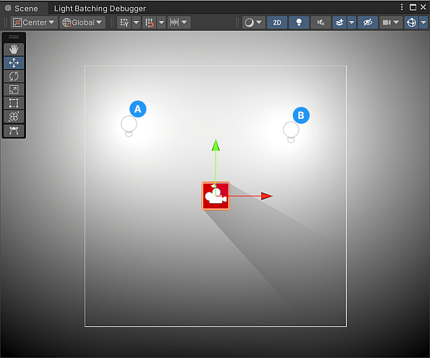Select the Scene tab
The width and height of the screenshot is (430, 358).
pos(22,8)
